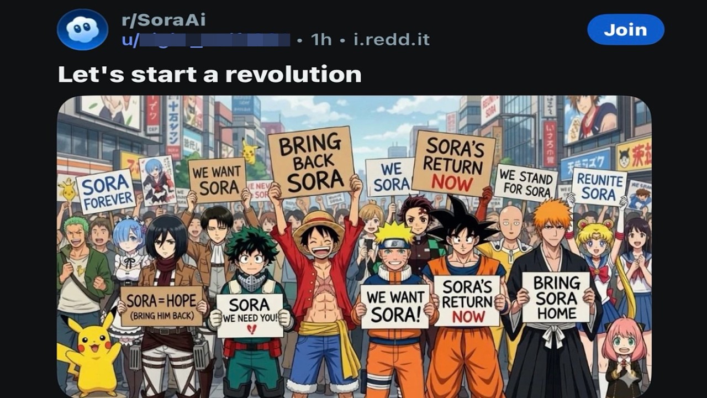707x398 pixels.
Task: Click the r/SoraAi community avatar icon
Action: [x=82, y=29]
